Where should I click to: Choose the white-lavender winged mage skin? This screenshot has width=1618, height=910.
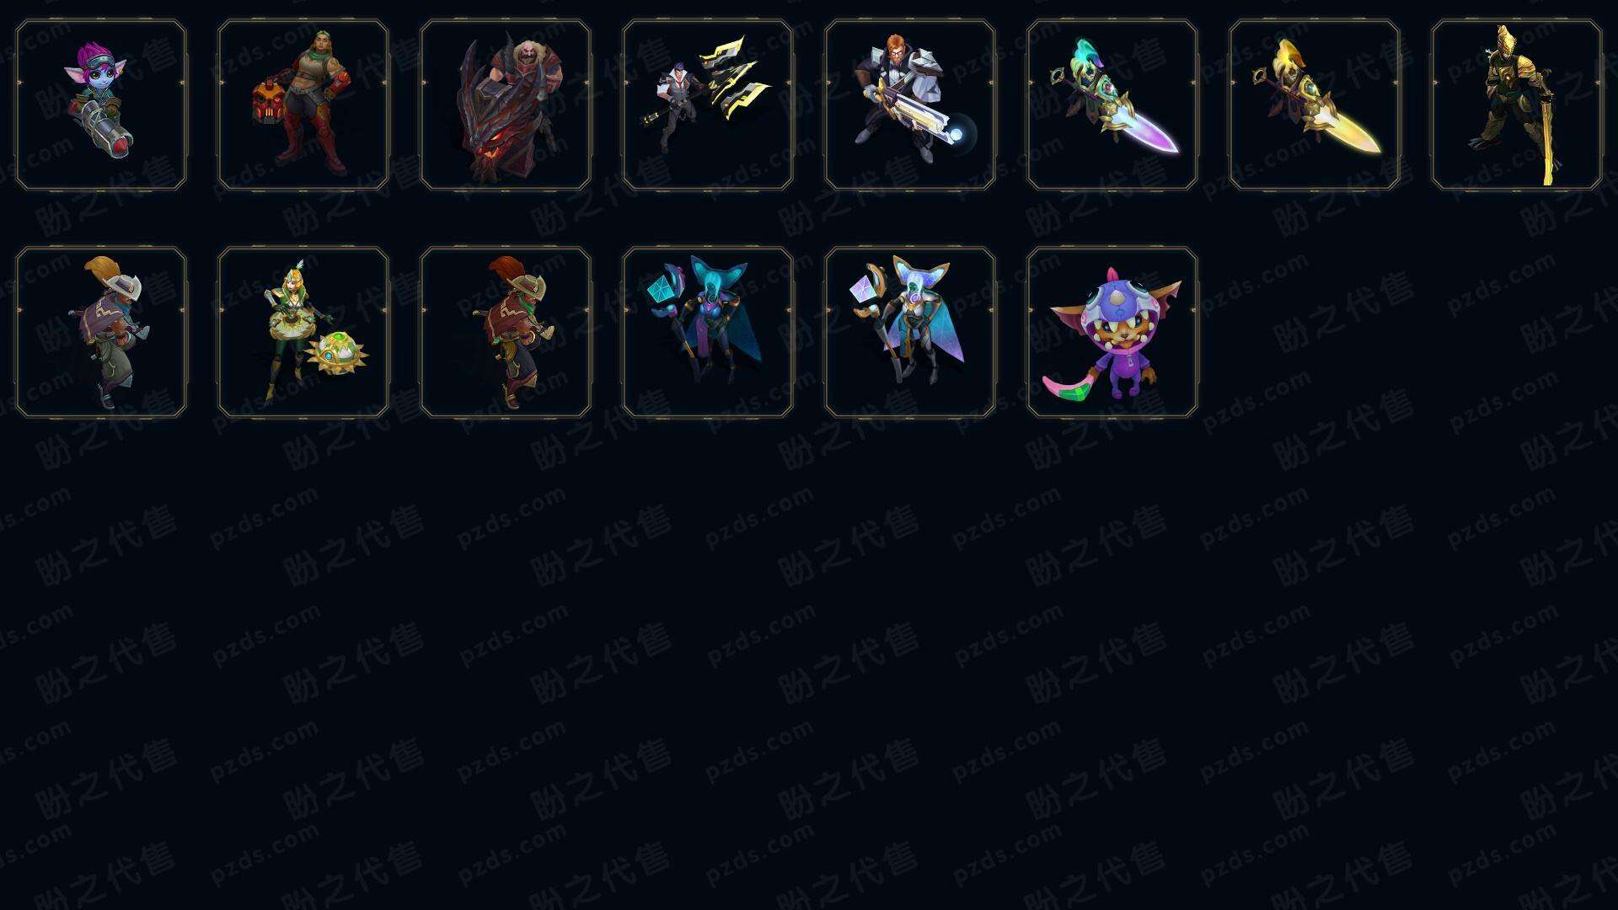[910, 332]
